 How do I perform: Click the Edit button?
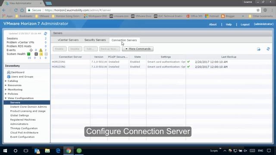coord(91,49)
